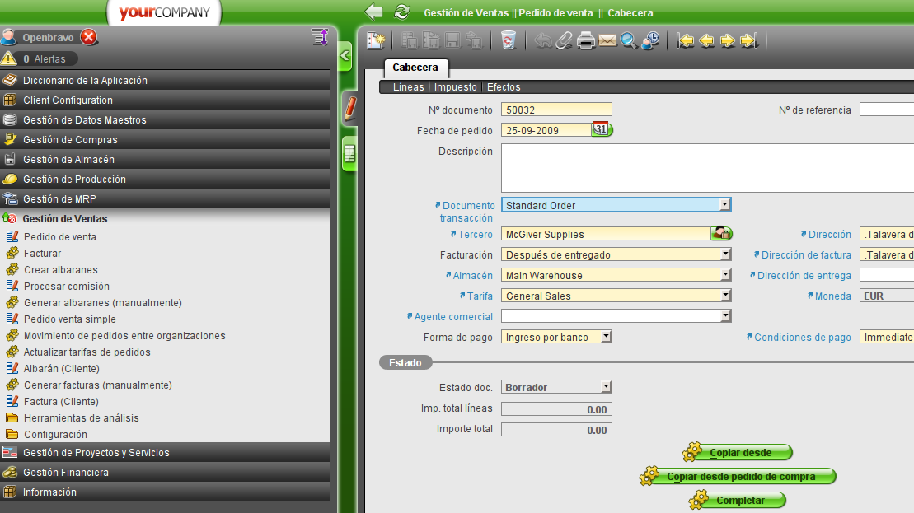
Task: Expand Gestión de Datos Maestros menu
Action: click(165, 120)
